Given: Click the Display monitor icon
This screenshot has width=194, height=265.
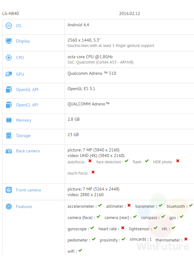Looking at the screenshot, I should (x=9, y=41).
